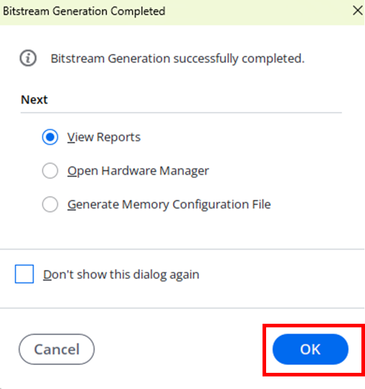Click the filled blue dot in View Reports
The height and width of the screenshot is (389, 365).
50,137
